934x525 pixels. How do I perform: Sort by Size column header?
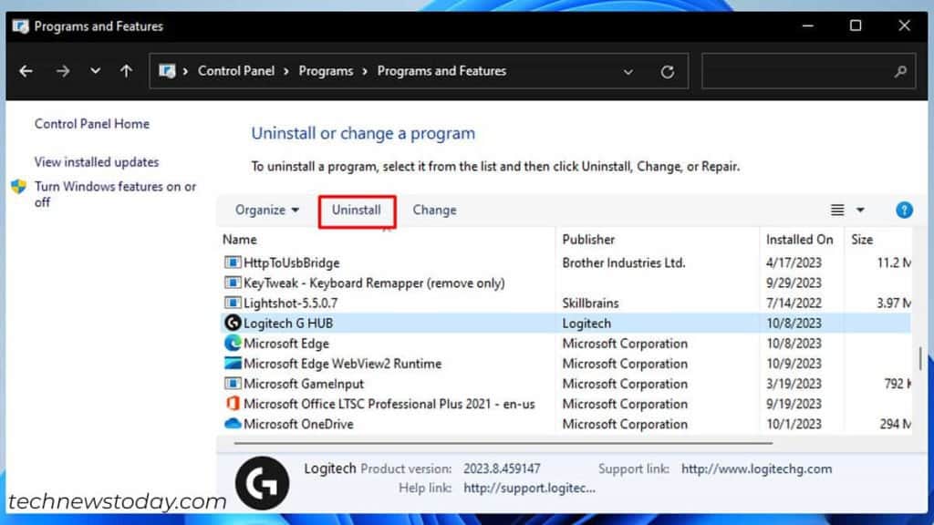click(x=862, y=240)
